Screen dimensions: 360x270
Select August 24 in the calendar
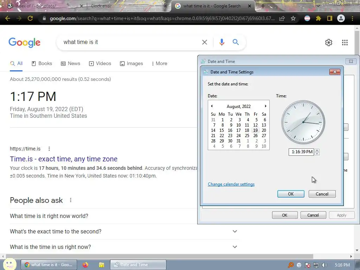point(239,136)
